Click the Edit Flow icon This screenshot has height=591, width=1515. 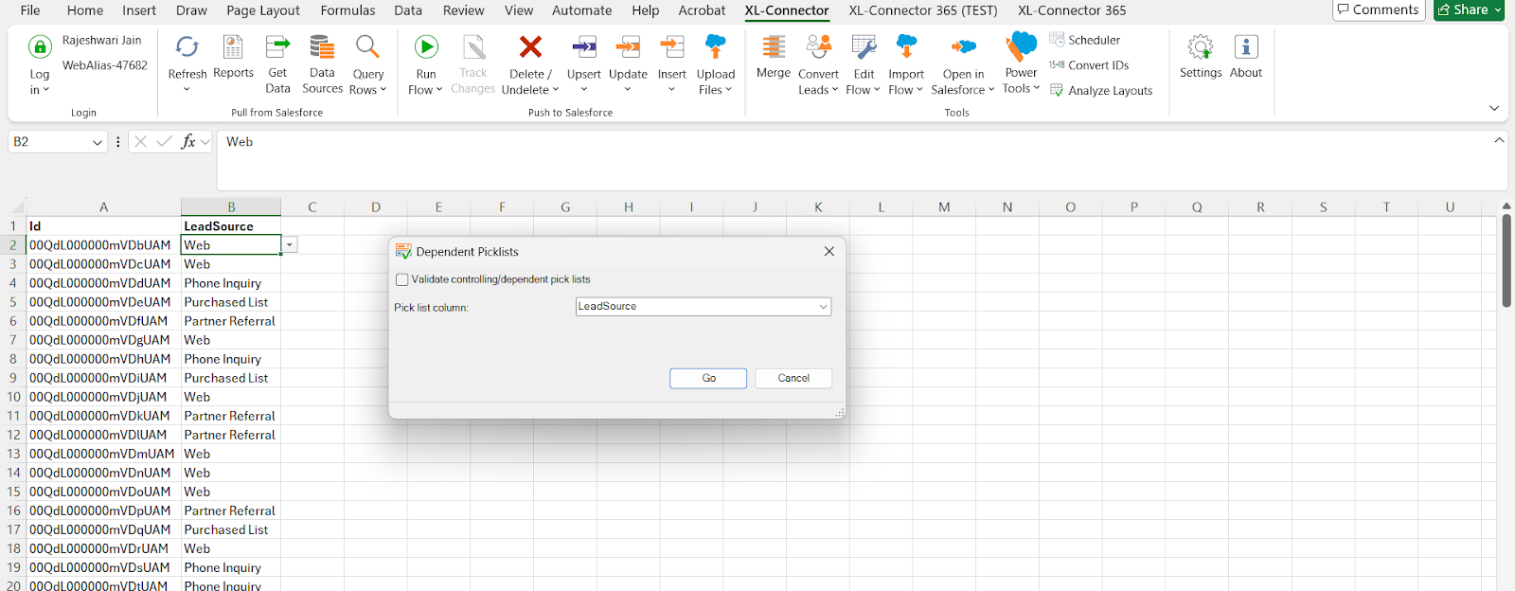pyautogui.click(x=864, y=47)
